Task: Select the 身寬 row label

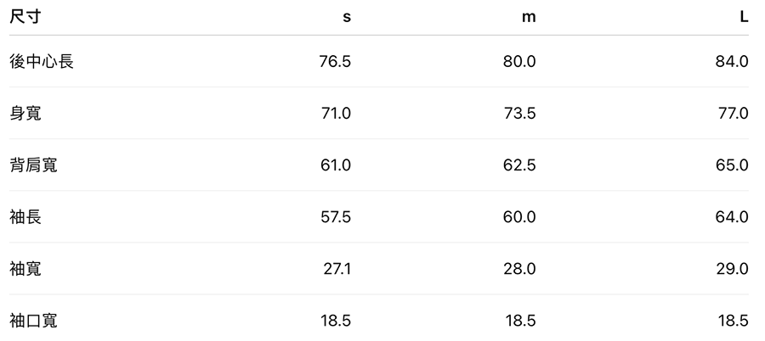Action: [x=25, y=113]
